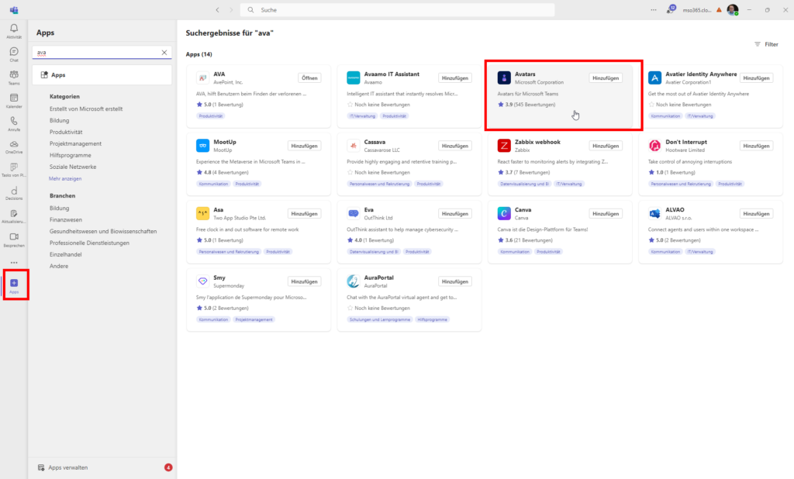Click the Canva app icon
This screenshot has height=479, width=794.
(504, 213)
